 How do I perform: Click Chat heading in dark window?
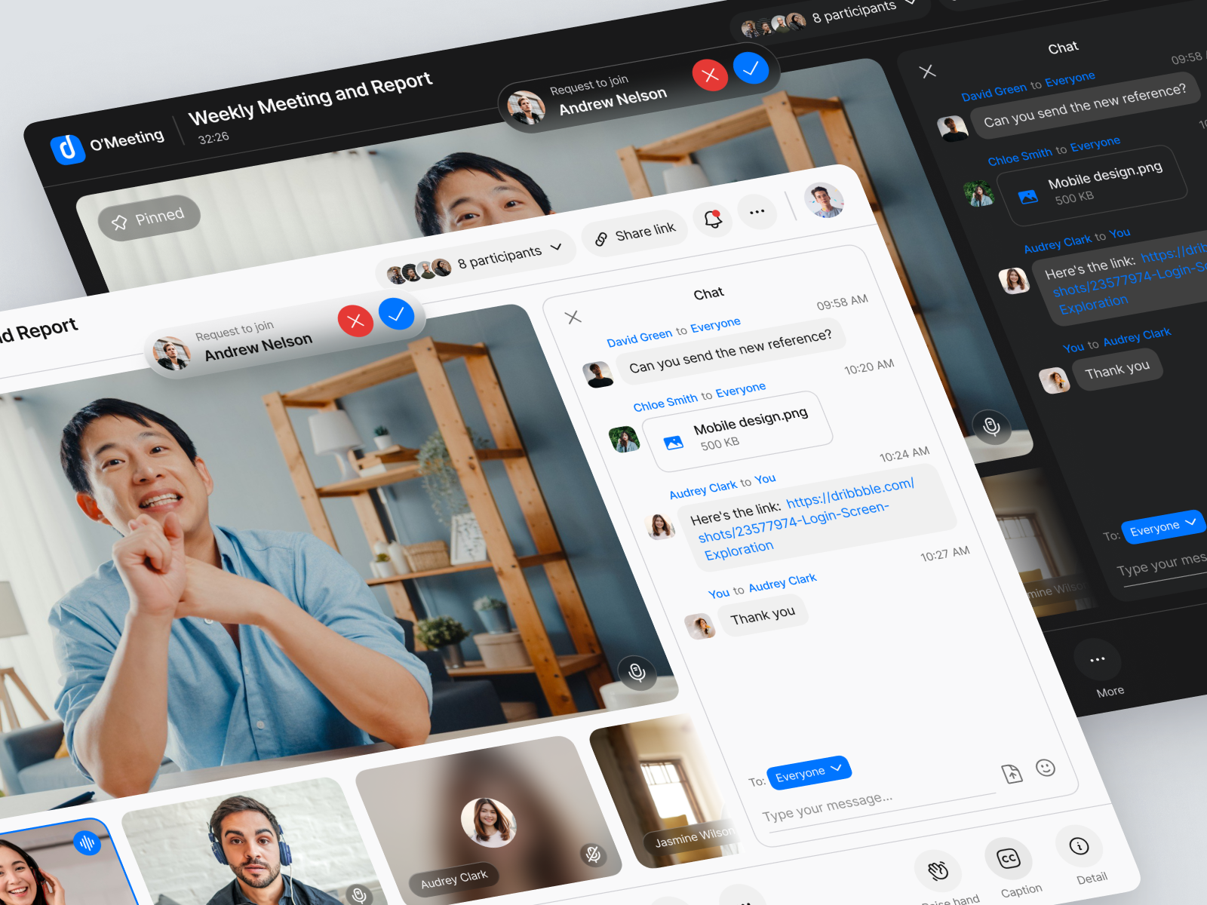(1063, 48)
